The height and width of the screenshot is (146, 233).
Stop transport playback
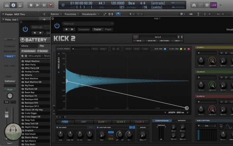(x=31, y=5)
